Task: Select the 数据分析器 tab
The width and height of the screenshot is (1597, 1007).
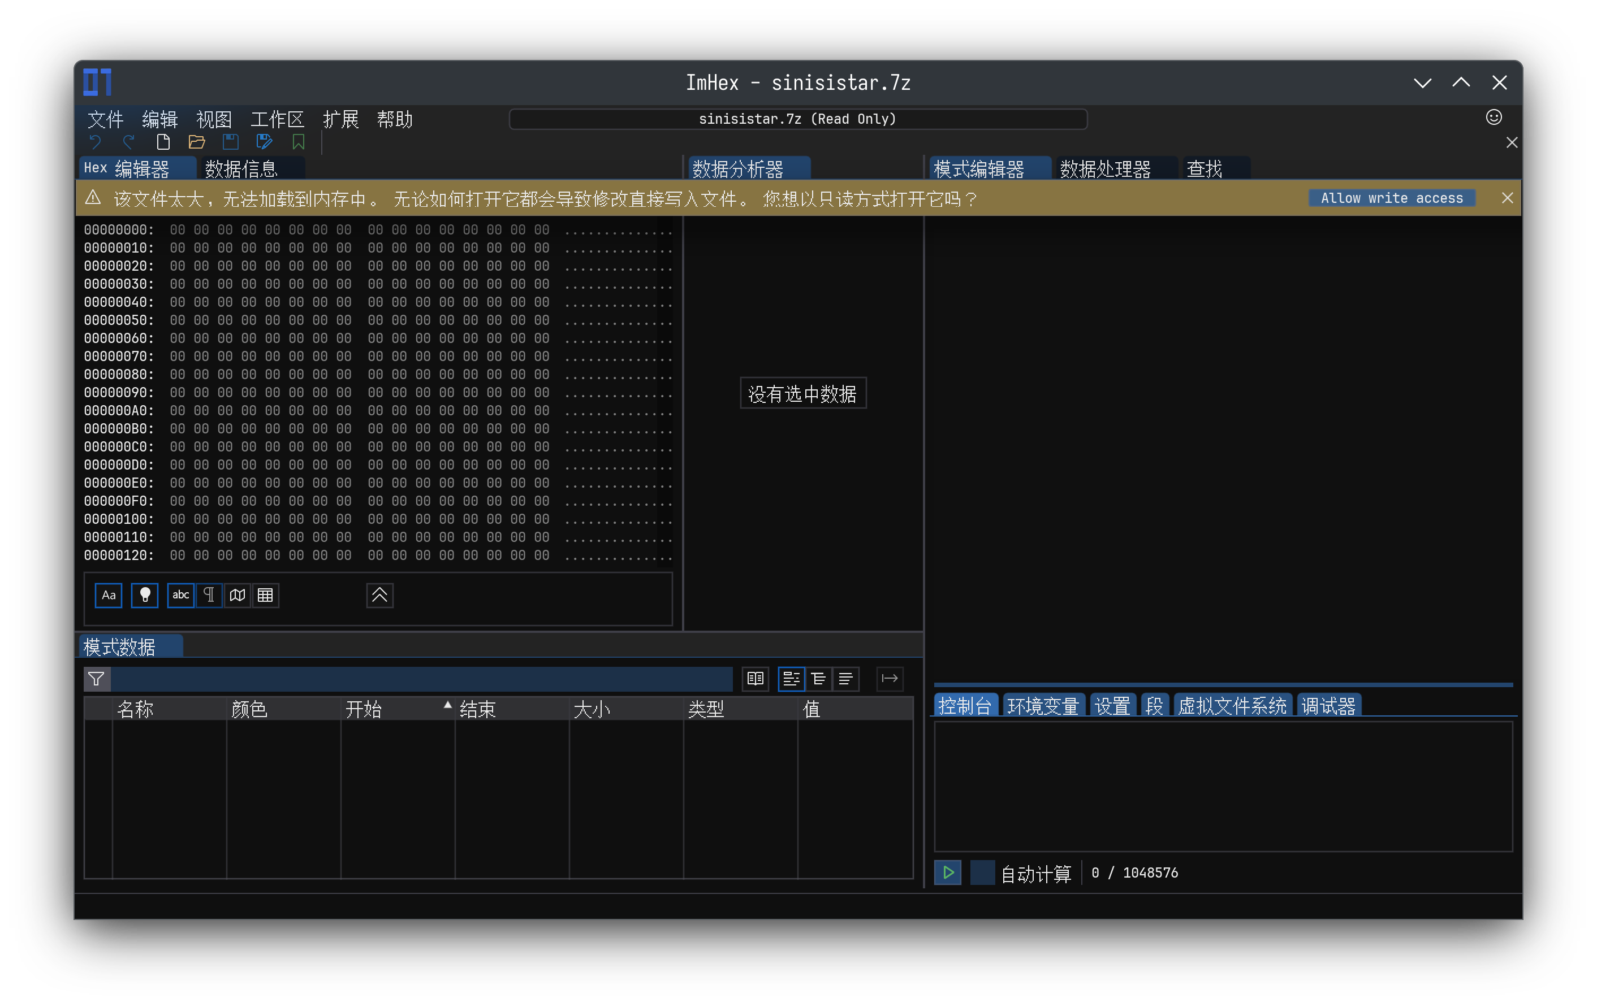Action: point(749,168)
